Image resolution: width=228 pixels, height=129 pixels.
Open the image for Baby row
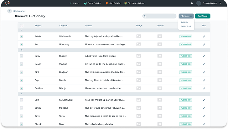coord(139,56)
